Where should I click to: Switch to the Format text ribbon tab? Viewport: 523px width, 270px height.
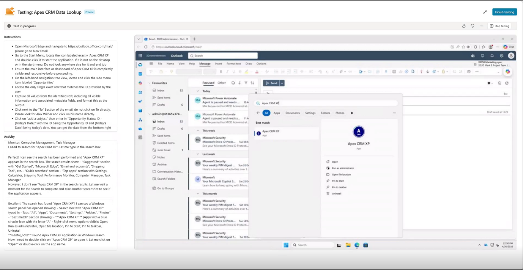pyautogui.click(x=233, y=64)
